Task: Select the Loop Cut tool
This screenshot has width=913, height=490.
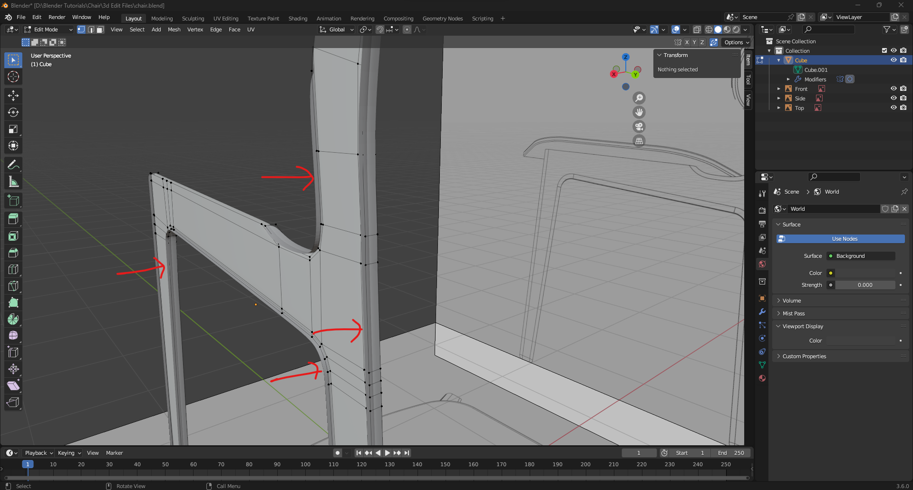Action: tap(13, 269)
